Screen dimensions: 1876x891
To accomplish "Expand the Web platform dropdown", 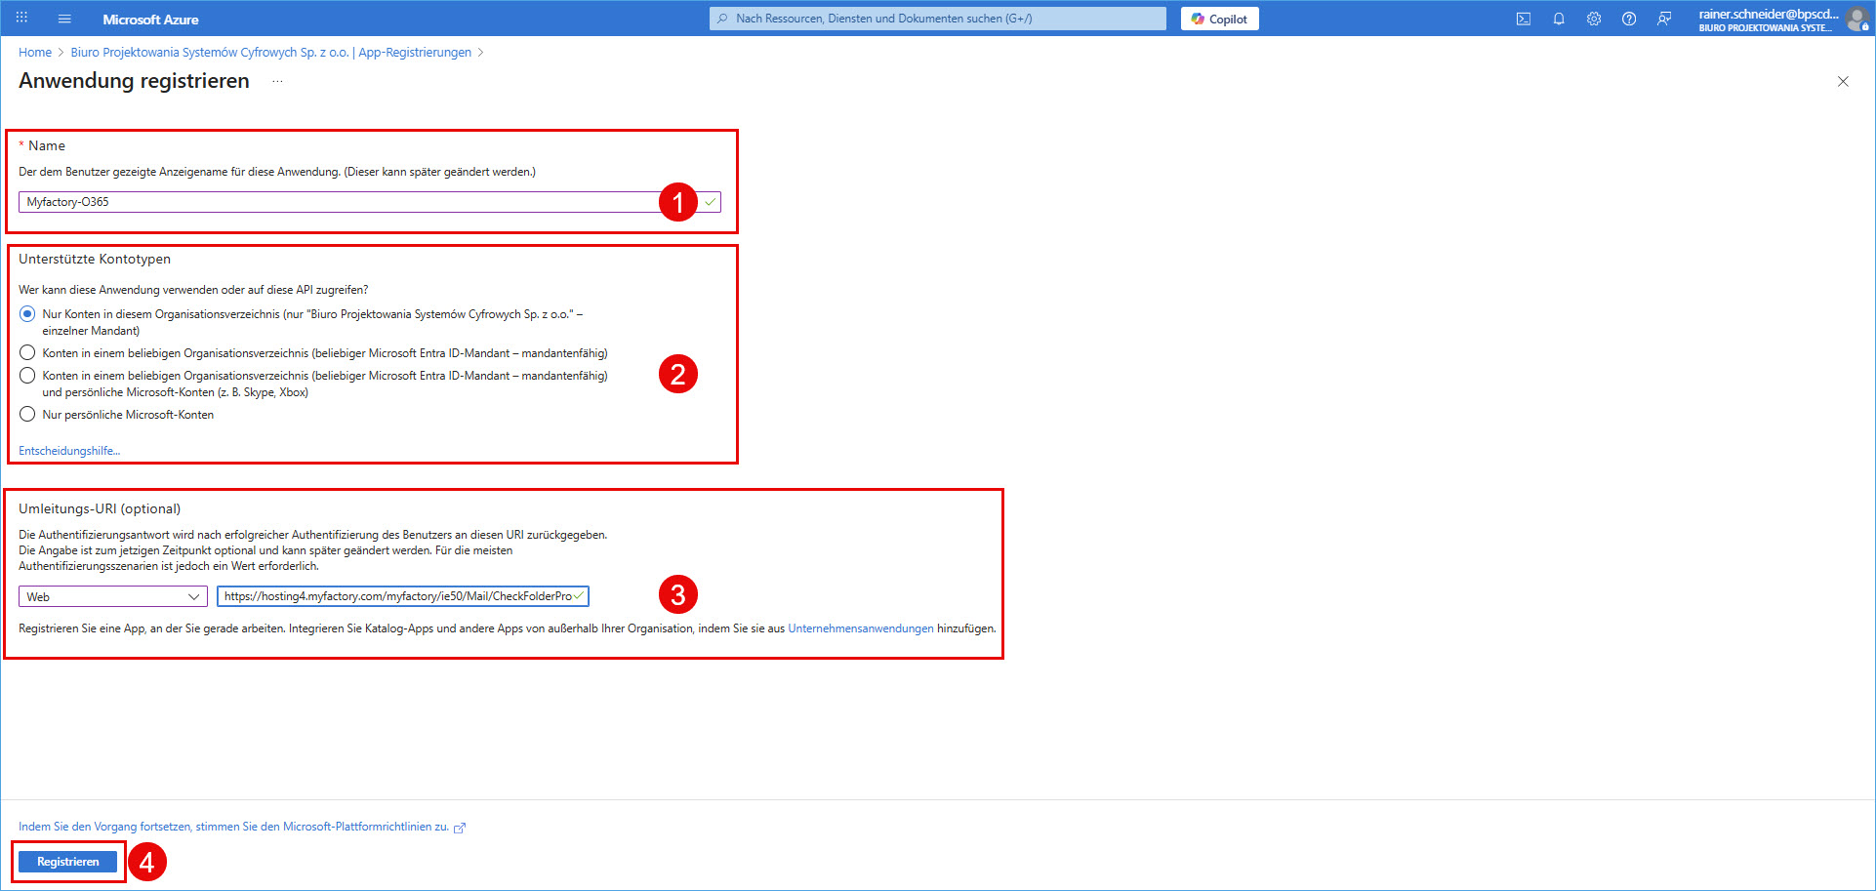I will [x=113, y=596].
